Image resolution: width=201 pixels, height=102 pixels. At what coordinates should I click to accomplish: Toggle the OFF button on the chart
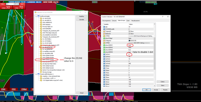(2, 81)
